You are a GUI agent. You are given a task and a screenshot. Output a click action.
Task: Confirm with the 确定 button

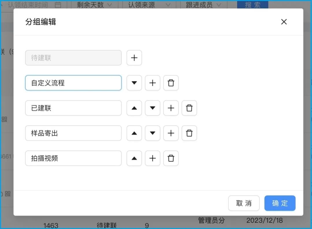[280, 203]
